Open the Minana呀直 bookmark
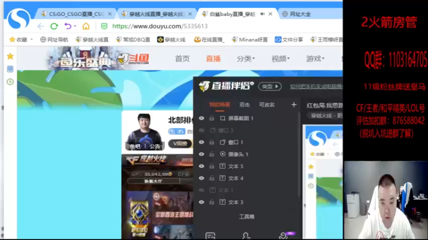 click(x=249, y=39)
